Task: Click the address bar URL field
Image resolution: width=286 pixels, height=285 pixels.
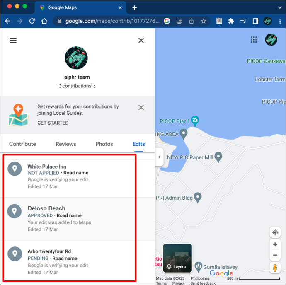Action: (112, 21)
